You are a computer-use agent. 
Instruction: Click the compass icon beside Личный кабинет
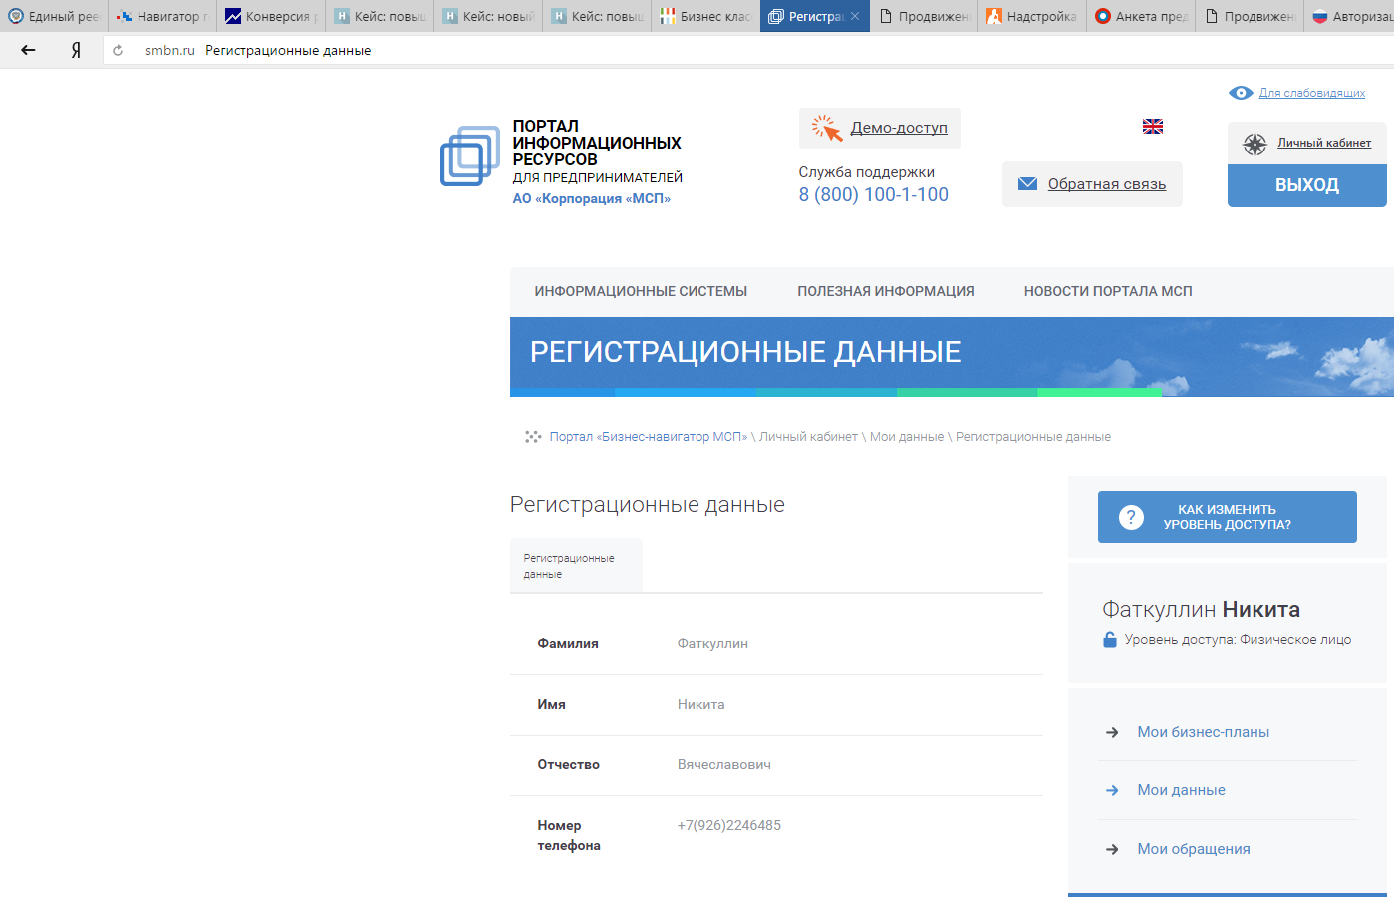point(1255,144)
